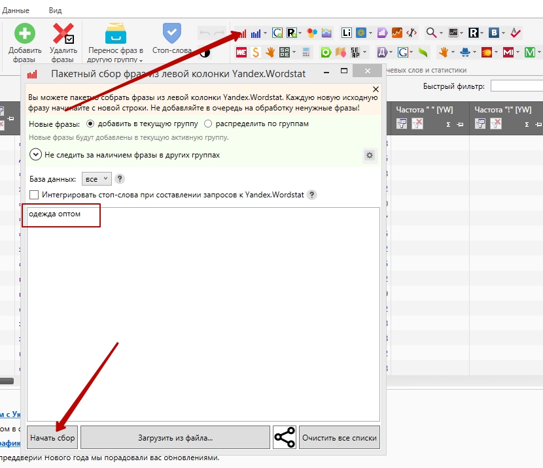
Task: Click the colored hexagons toolbar icon
Action: (x=312, y=33)
